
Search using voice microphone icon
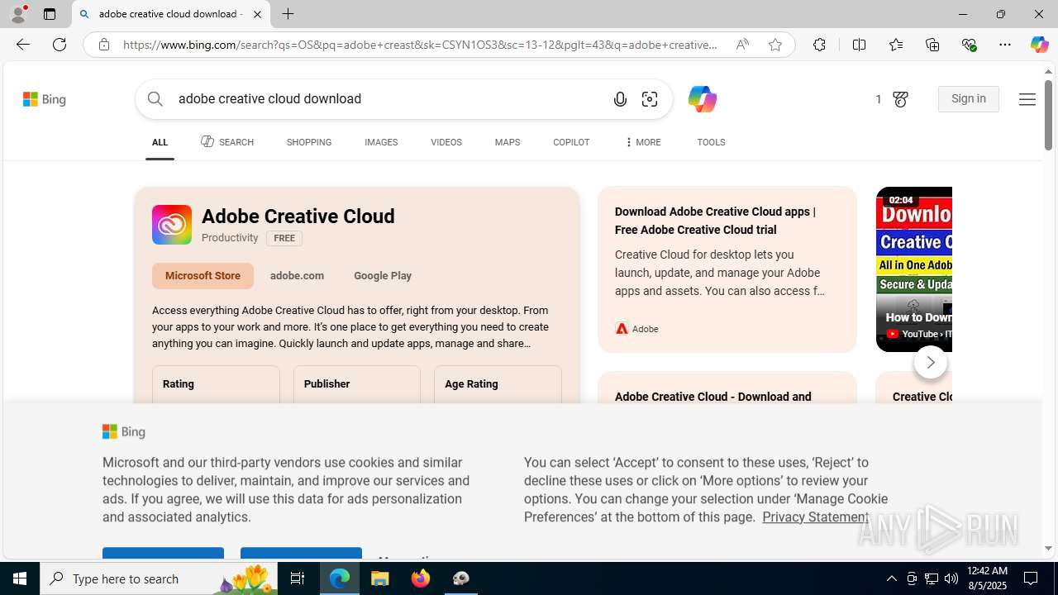pyautogui.click(x=620, y=99)
